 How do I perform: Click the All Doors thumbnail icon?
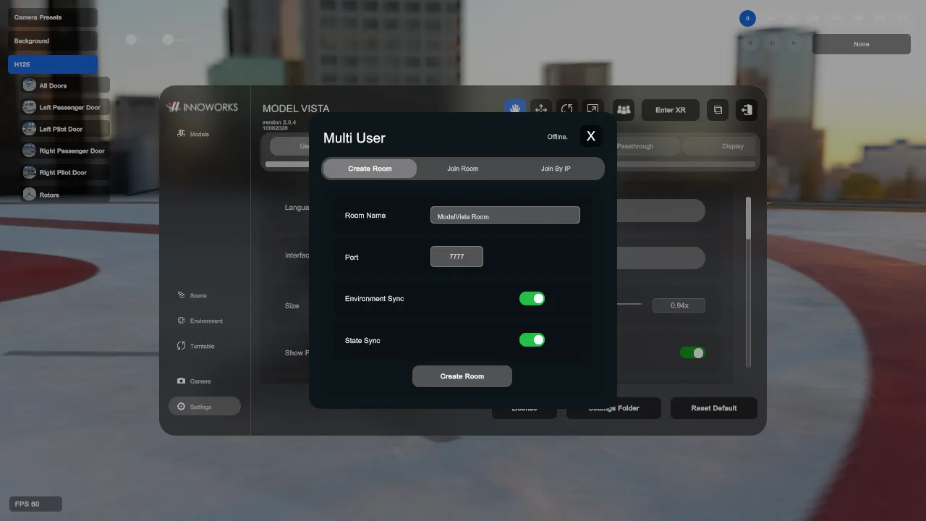(x=30, y=85)
